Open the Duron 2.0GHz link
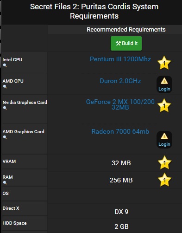 pos(120,81)
